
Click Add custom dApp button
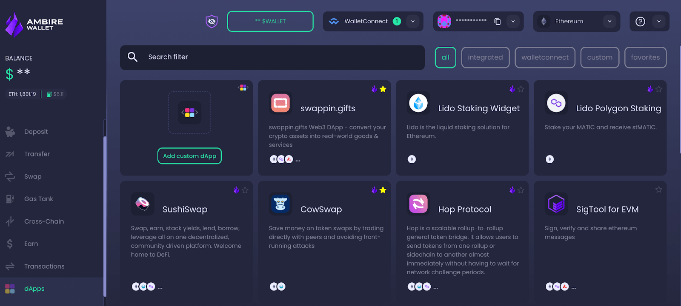coord(189,156)
